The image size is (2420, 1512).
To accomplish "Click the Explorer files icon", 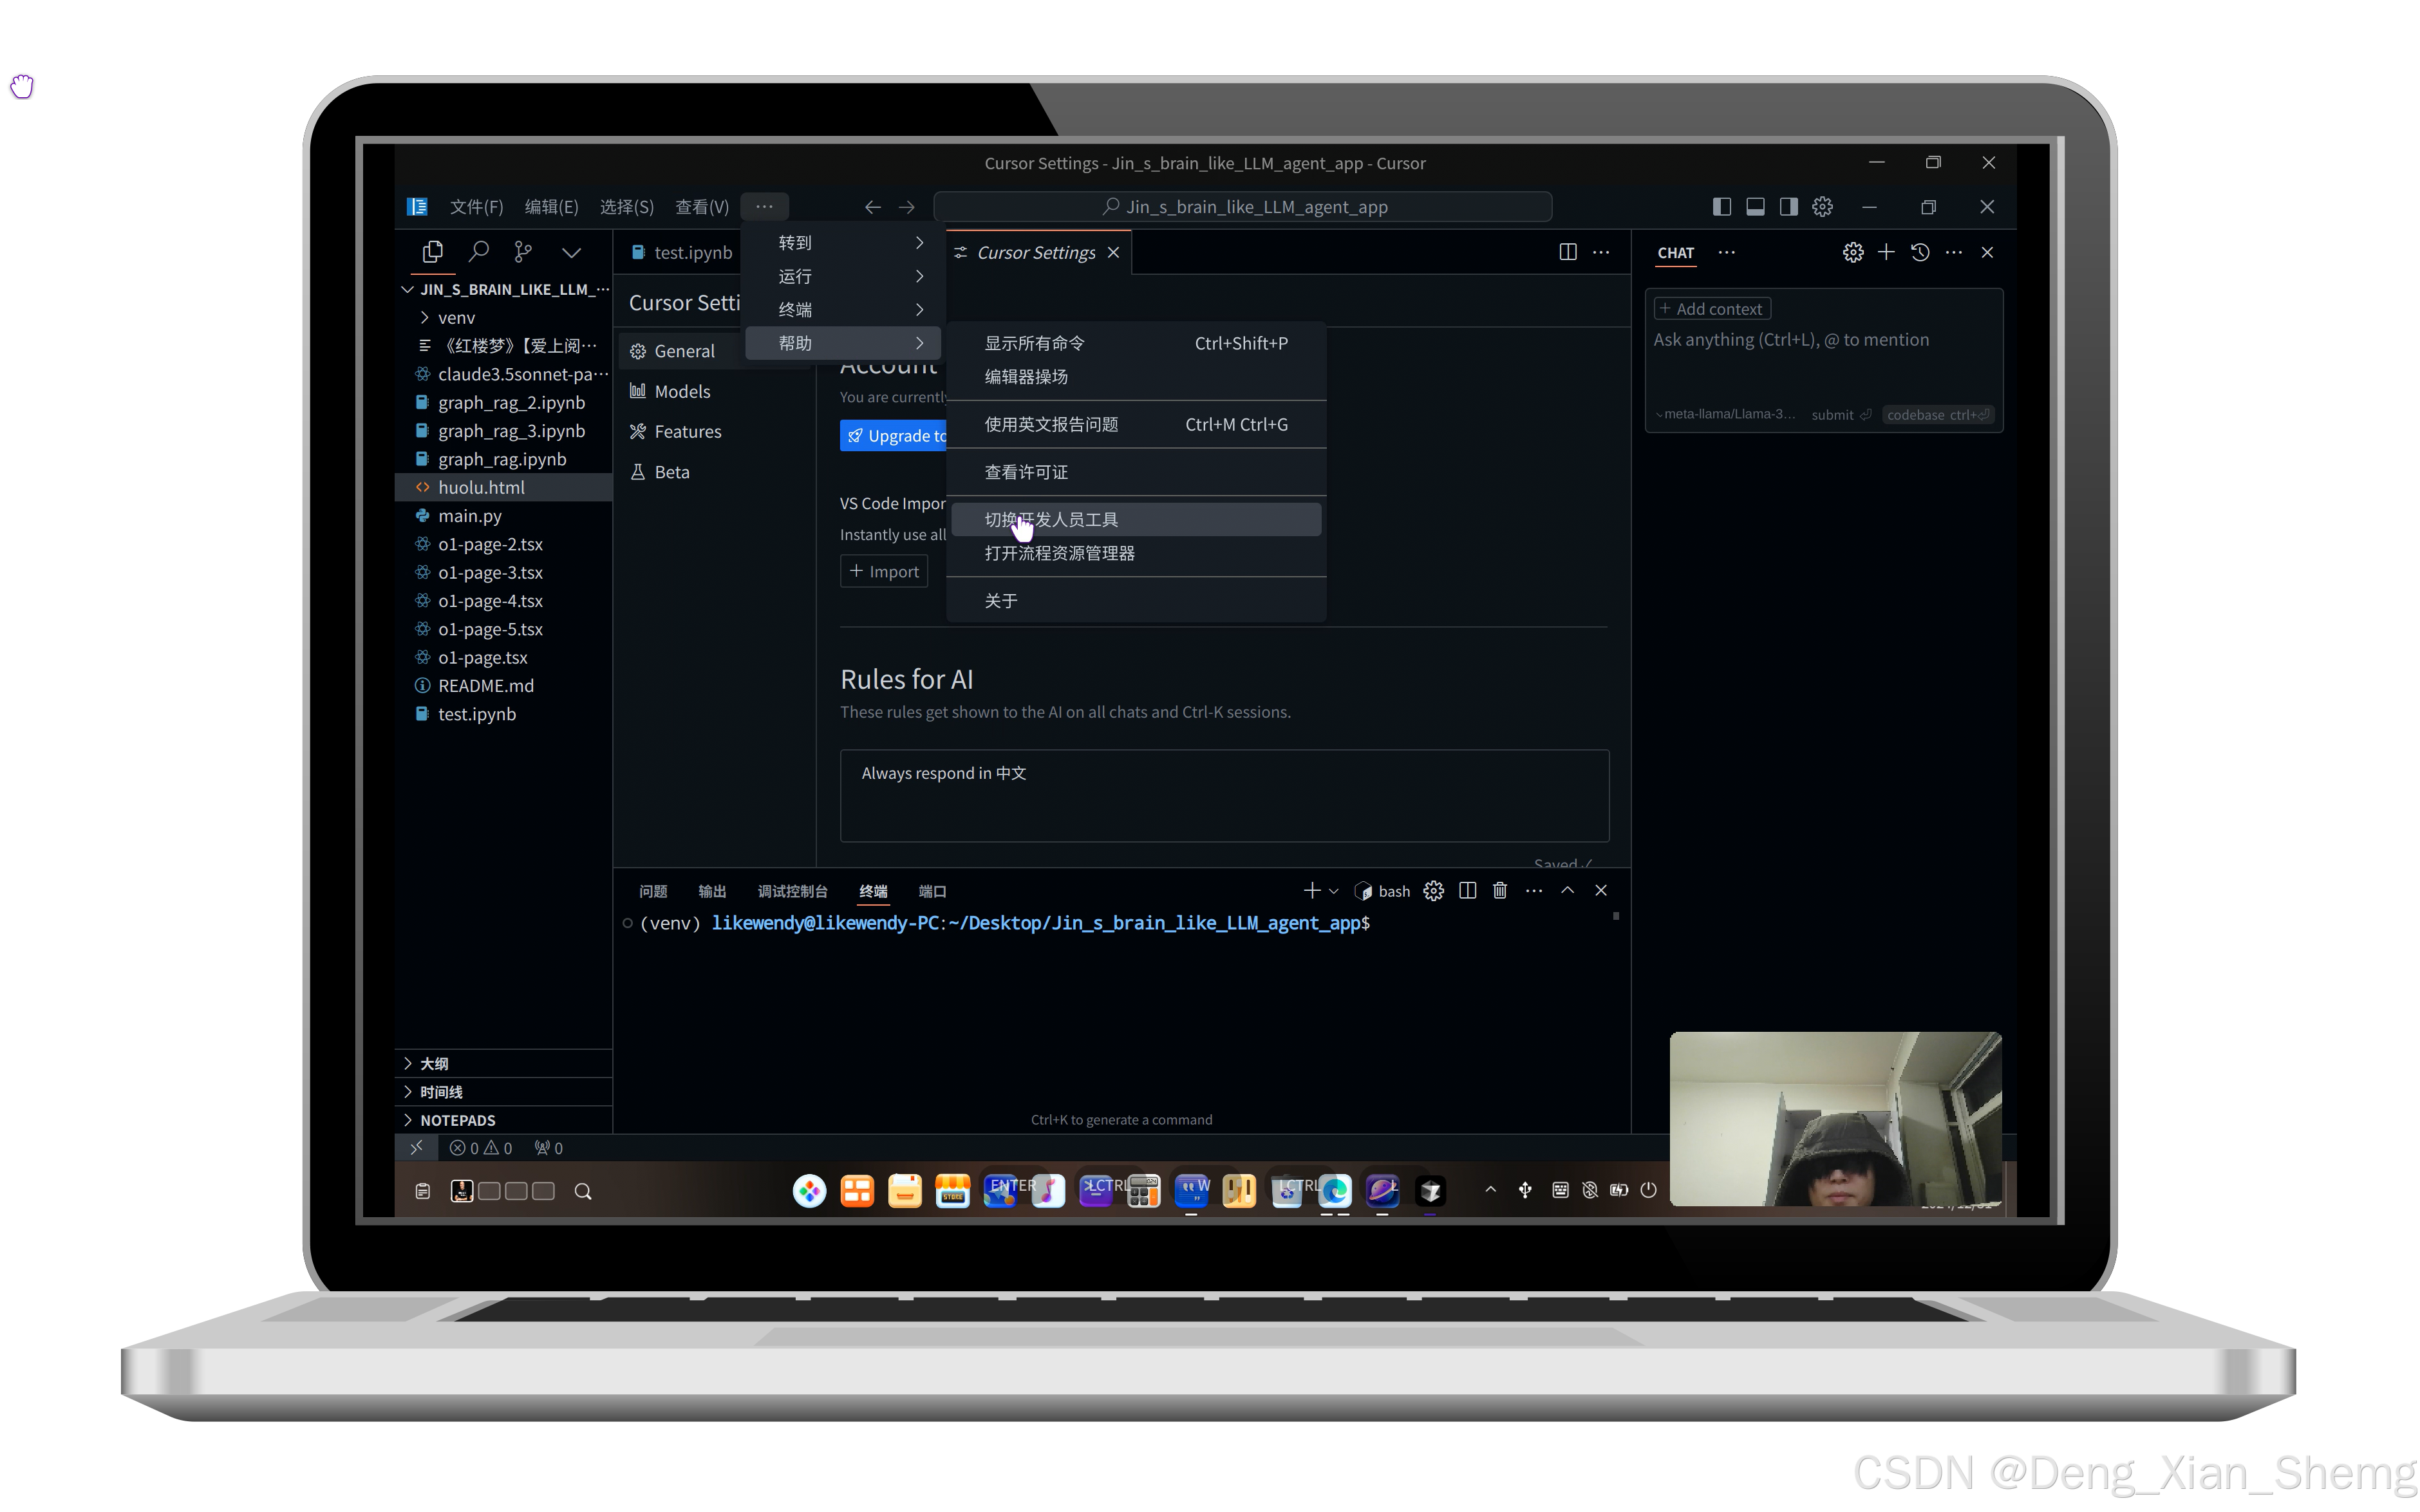I will [x=433, y=252].
